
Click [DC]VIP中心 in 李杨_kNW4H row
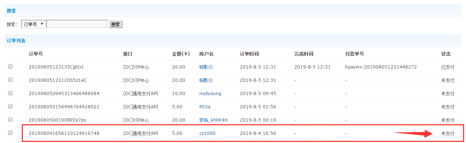[136, 120]
